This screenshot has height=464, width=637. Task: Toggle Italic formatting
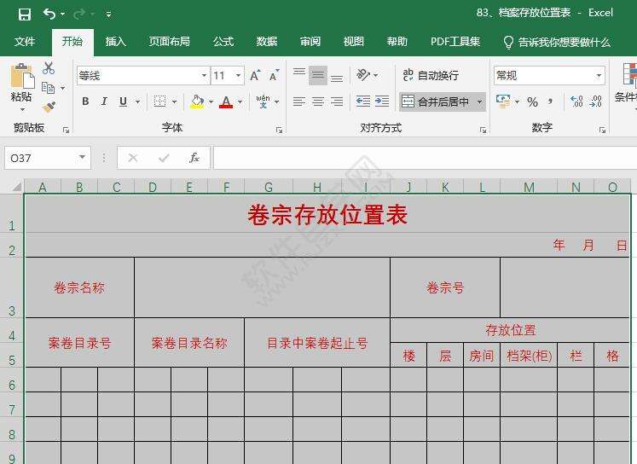coord(104,101)
